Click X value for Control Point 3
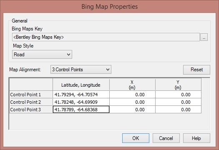This screenshot has width=219, height=150. click(x=132, y=110)
